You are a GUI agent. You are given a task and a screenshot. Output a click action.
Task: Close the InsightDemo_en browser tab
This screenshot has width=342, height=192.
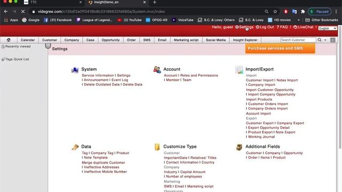point(144,2)
